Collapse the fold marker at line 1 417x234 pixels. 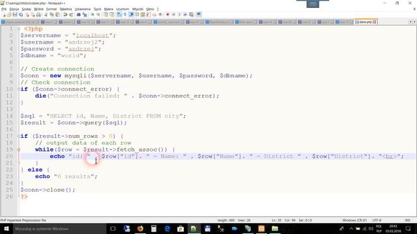19,29
